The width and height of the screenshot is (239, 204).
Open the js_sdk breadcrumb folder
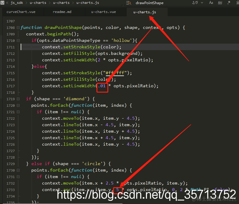pos(17,3)
